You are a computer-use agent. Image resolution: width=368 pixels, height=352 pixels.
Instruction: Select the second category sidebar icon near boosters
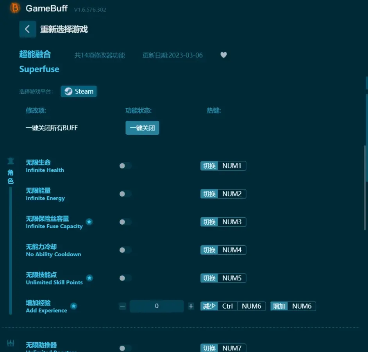pyautogui.click(x=11, y=343)
